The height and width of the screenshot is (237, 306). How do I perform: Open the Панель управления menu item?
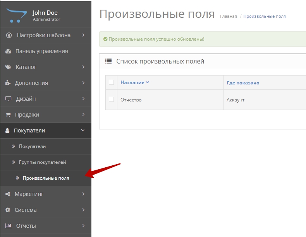coord(46,51)
